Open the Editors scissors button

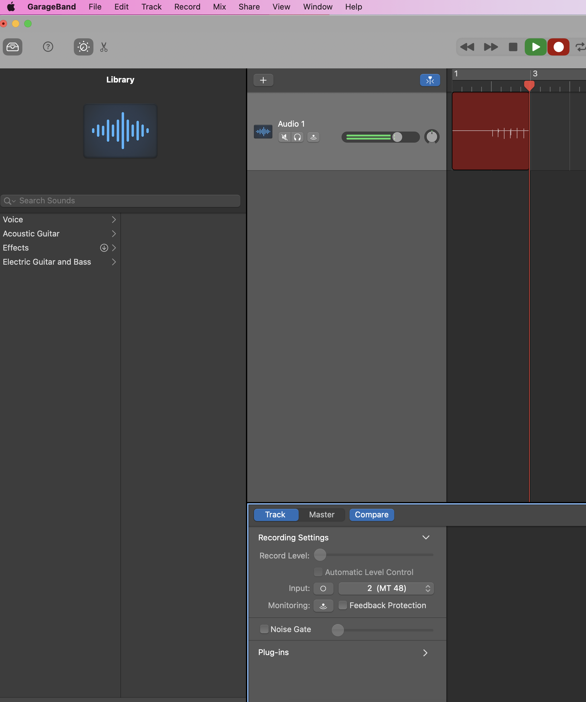point(104,47)
